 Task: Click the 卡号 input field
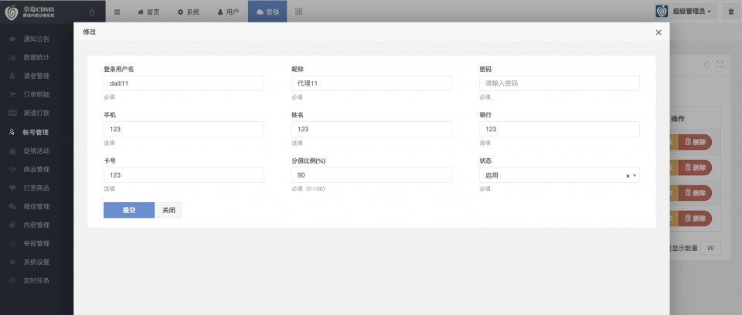[x=184, y=175]
